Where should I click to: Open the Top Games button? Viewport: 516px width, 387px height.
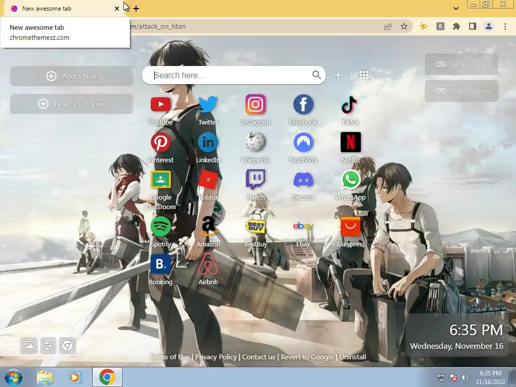[462, 91]
